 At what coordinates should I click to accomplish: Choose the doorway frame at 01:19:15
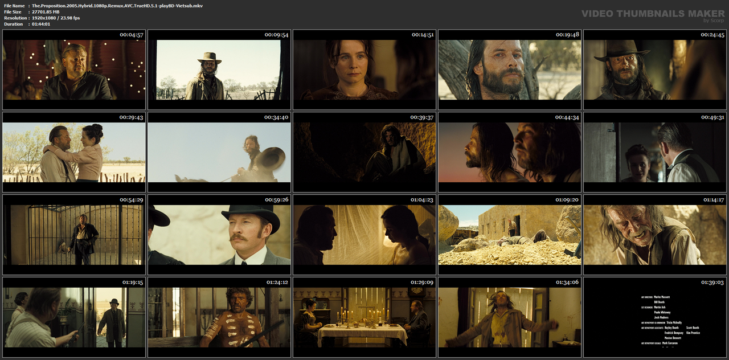[x=74, y=317]
